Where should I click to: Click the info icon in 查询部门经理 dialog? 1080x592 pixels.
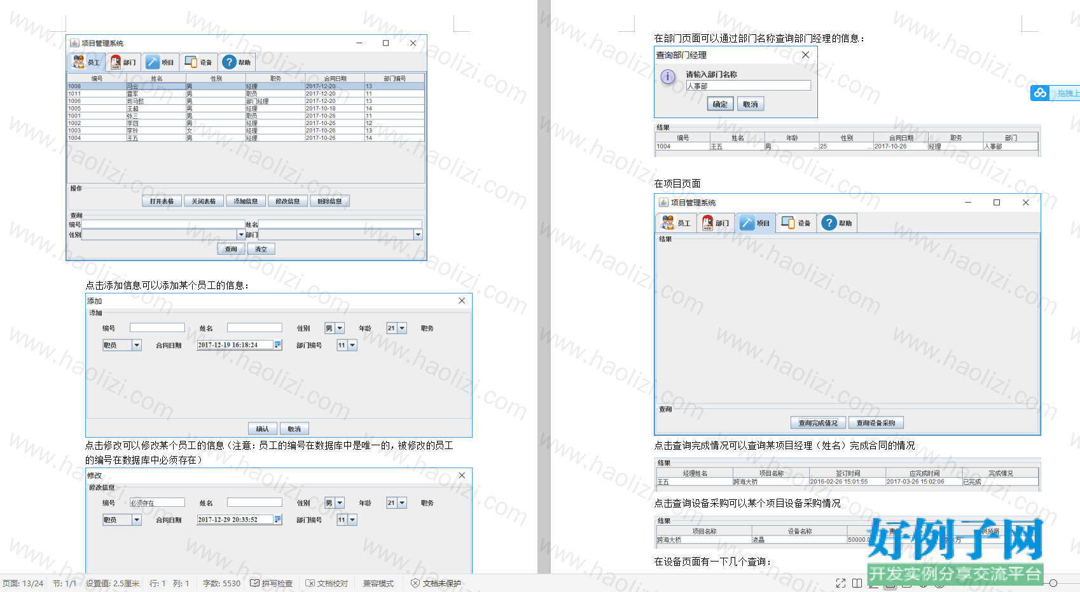pyautogui.click(x=668, y=77)
